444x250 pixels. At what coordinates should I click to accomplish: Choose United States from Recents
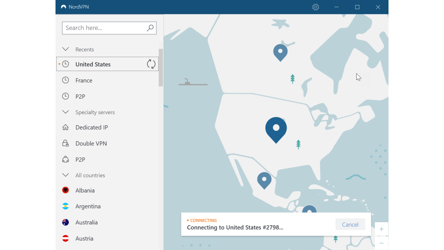107,64
